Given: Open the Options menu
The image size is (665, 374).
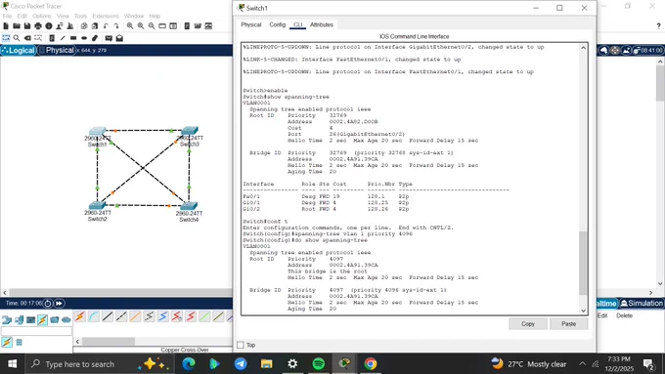Looking at the screenshot, I should (41, 16).
